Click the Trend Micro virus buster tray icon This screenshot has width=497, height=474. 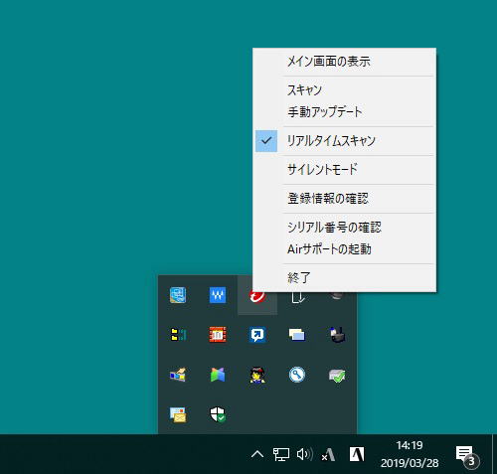click(x=257, y=296)
